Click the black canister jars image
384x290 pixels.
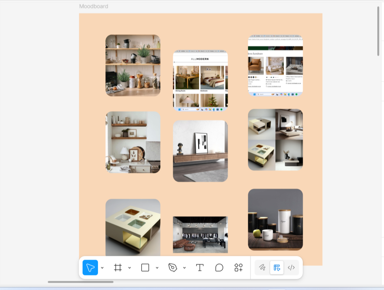pos(275,219)
